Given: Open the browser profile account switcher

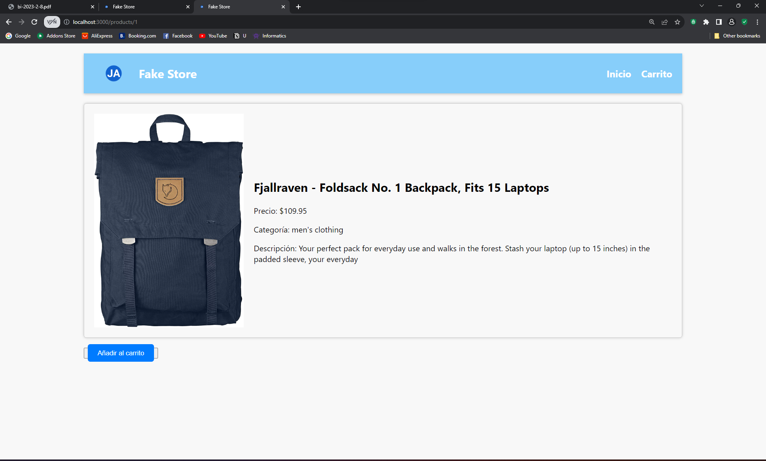Looking at the screenshot, I should tap(732, 22).
